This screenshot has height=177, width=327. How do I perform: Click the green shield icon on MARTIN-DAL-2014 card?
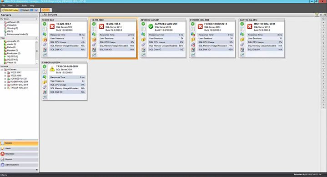tap(242, 24)
